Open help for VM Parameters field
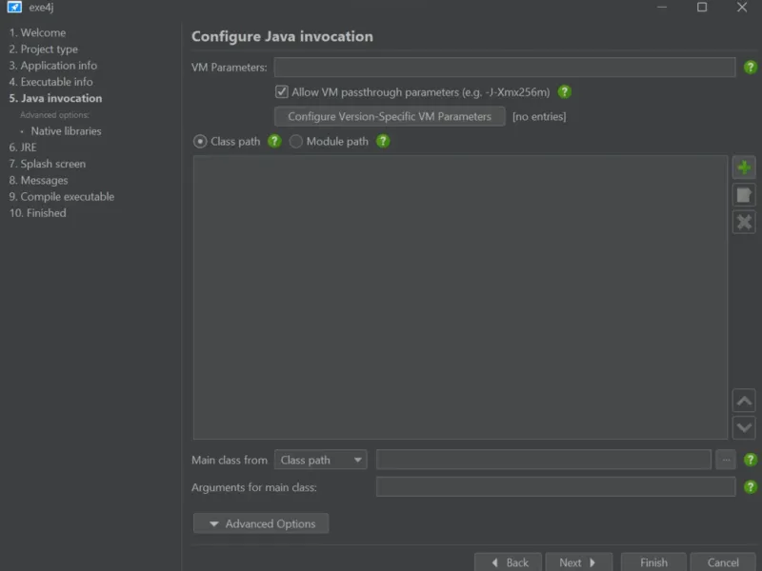Viewport: 762px width, 571px height. 750,68
